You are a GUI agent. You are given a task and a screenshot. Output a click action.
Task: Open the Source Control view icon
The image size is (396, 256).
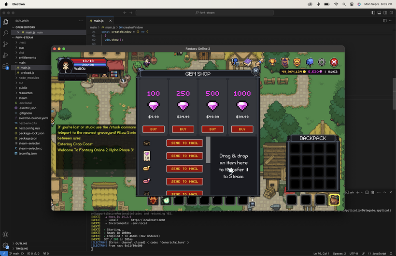click(5, 44)
